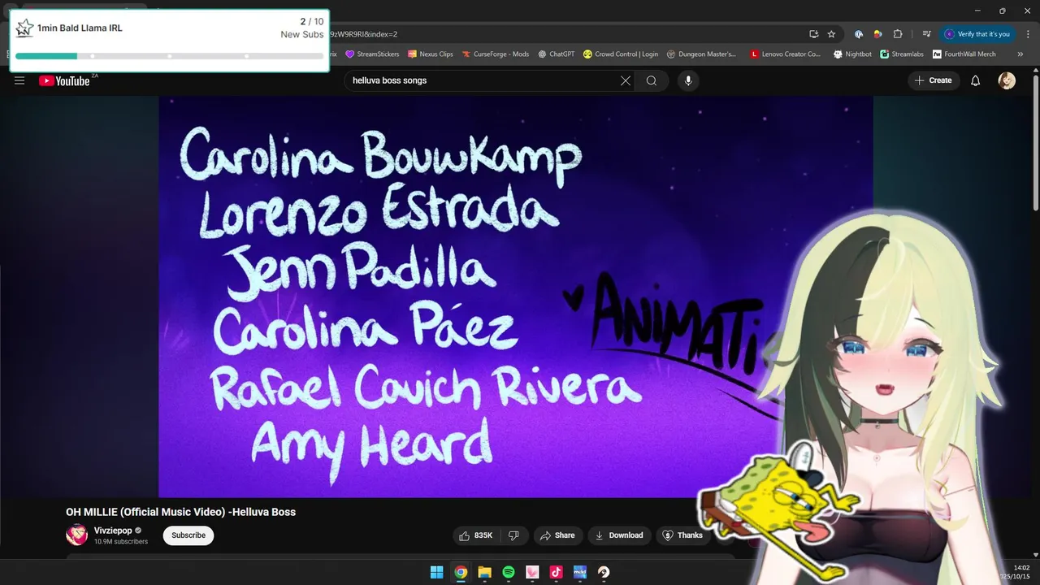Open Lenovo Creator Co... bookmark
The height and width of the screenshot is (585, 1040).
pos(786,54)
